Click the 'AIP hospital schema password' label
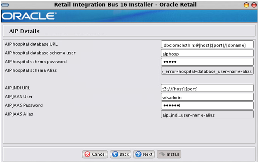Image resolution: width=259 pixels, height=163 pixels. (x=36, y=62)
